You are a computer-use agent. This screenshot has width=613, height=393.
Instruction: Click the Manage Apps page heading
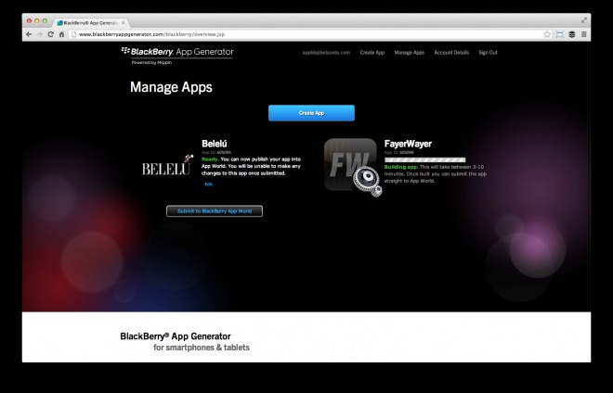click(171, 87)
